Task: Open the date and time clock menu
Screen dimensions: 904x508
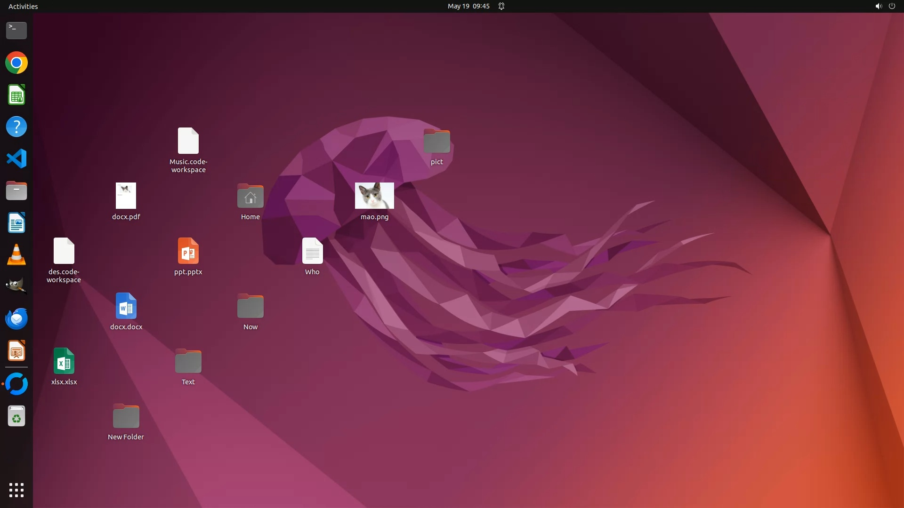Action: point(468,6)
